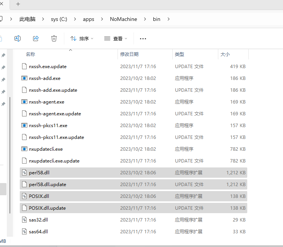Select file icon of POSIX.dll.update
Image resolution: width=283 pixels, height=247 pixels.
click(x=24, y=208)
